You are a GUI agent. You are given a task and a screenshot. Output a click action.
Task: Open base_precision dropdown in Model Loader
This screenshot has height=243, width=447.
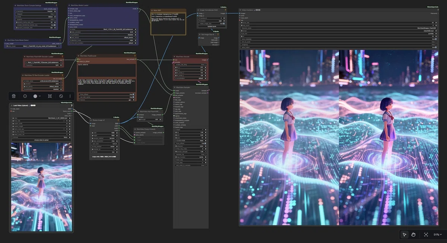[x=103, y=32]
